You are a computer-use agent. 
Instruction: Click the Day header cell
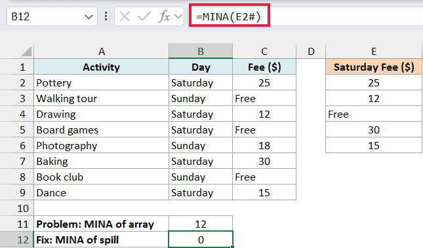[201, 67]
